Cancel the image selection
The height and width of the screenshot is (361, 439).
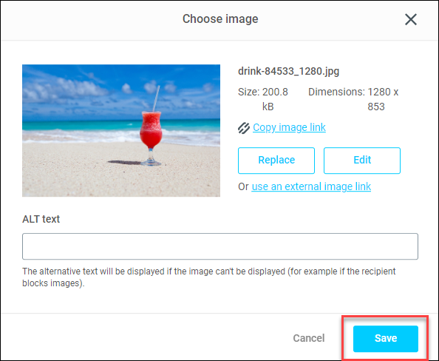[x=309, y=338]
